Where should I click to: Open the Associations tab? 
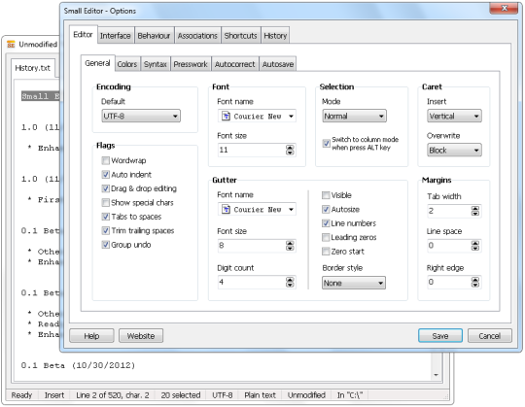197,36
